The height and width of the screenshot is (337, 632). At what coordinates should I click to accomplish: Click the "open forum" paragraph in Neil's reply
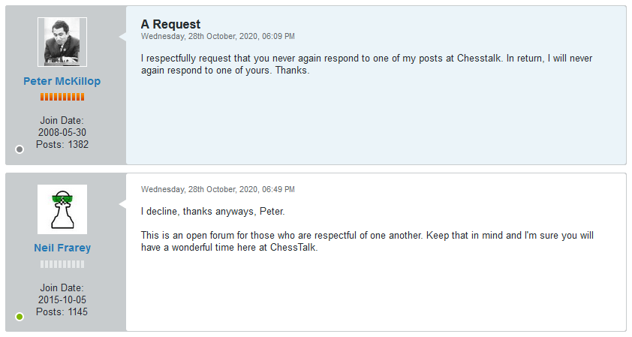pos(367,242)
